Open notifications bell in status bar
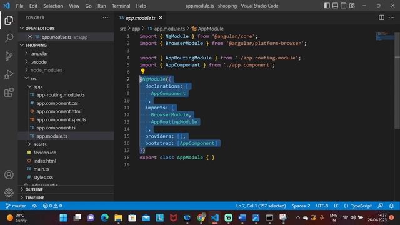Viewport: 400px width, 225px height. (391, 206)
